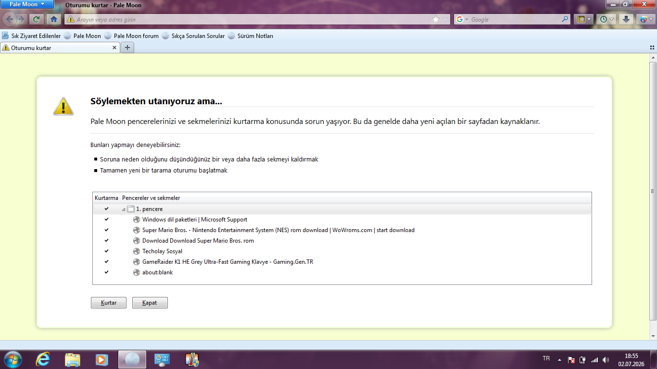The height and width of the screenshot is (369, 657).
Task: Open the 'Sıkça Sorulan Sorular' bookmark
Action: 193,36
